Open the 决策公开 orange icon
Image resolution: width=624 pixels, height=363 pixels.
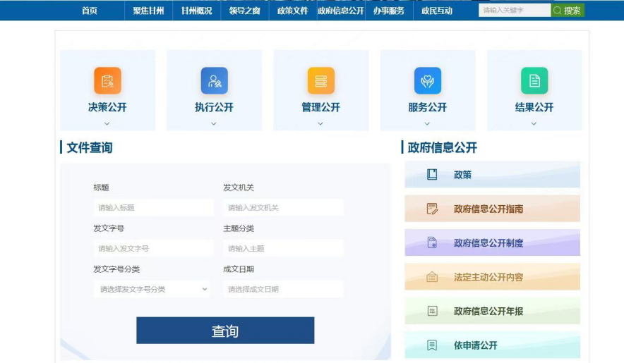(107, 81)
